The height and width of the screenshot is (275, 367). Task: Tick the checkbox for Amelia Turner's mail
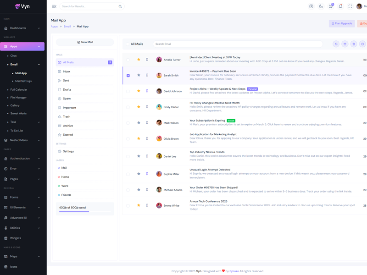pos(128,60)
